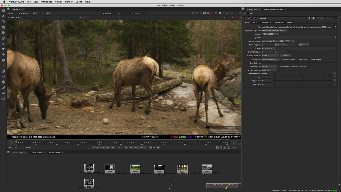Open the Draw nodes toolbar icon
The width and height of the screenshot is (341, 192).
point(3,16)
